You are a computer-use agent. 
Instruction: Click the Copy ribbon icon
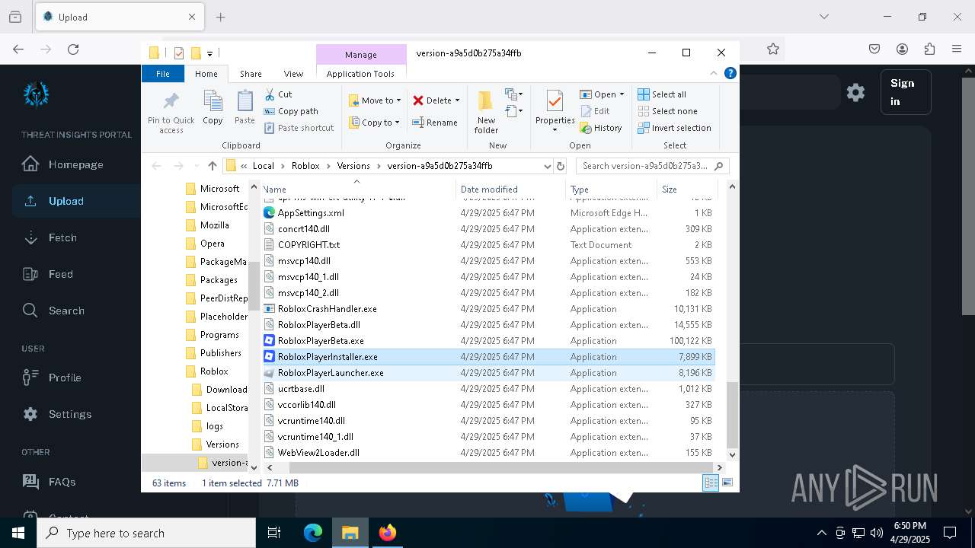point(213,100)
